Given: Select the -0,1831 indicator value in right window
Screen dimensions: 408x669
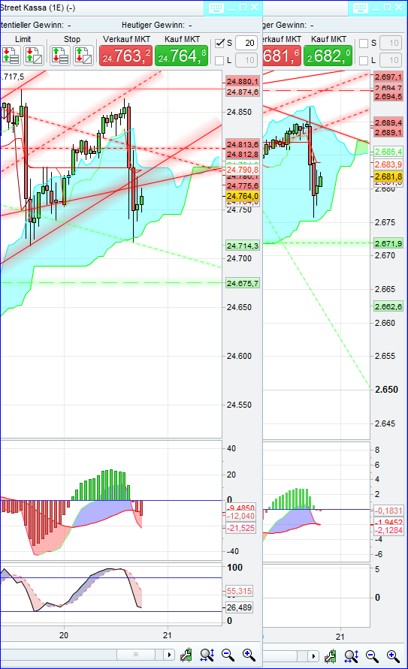Looking at the screenshot, I should [x=388, y=511].
